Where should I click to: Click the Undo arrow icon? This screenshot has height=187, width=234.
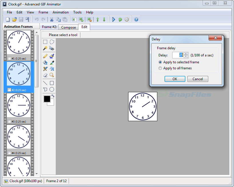[37, 19]
